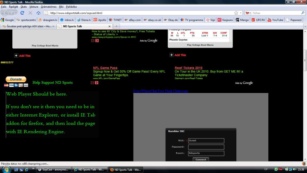Click the back navigation arrow

[x=5, y=13]
